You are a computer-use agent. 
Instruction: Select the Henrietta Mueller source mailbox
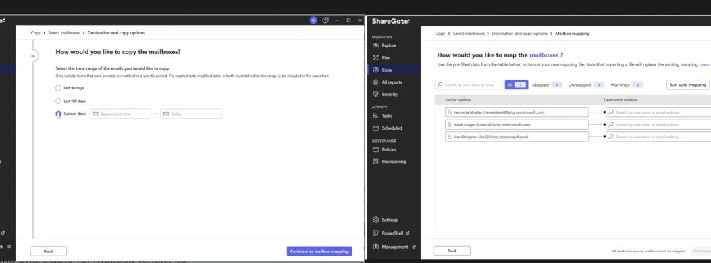pyautogui.click(x=517, y=112)
